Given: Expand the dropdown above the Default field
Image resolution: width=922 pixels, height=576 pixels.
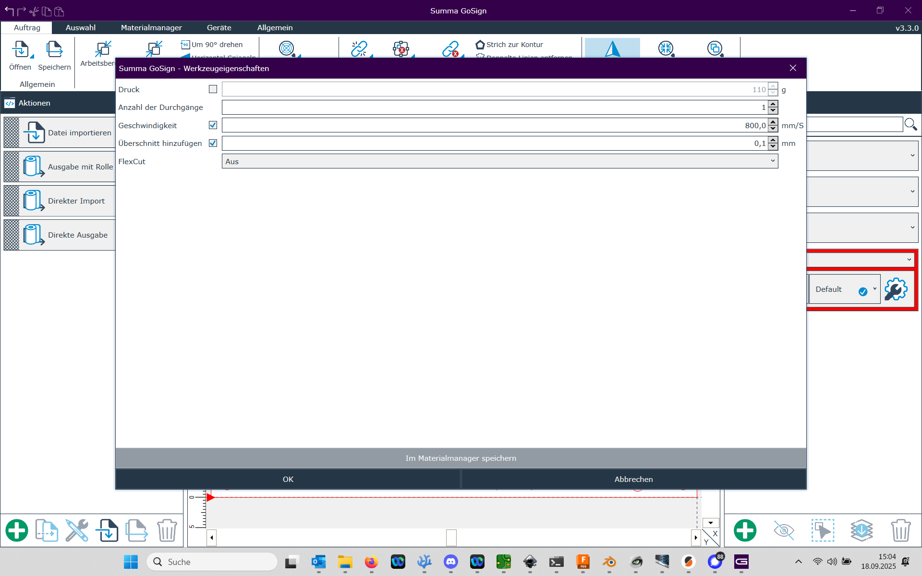Looking at the screenshot, I should (909, 260).
